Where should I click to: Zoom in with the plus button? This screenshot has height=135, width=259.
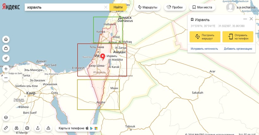click(x=6, y=69)
